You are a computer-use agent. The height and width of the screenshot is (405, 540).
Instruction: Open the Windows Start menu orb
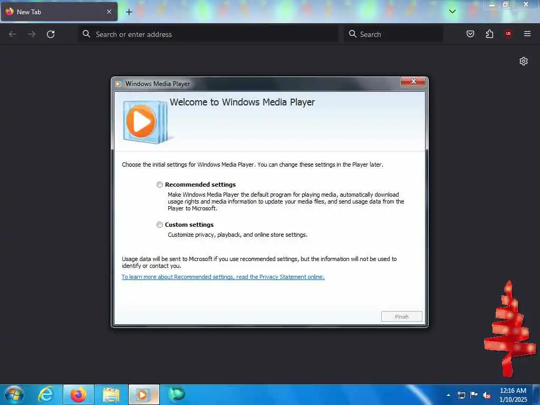(14, 394)
